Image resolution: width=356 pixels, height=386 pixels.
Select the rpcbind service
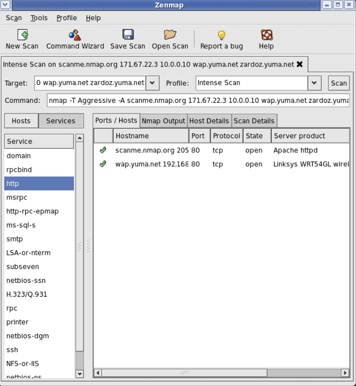point(39,170)
